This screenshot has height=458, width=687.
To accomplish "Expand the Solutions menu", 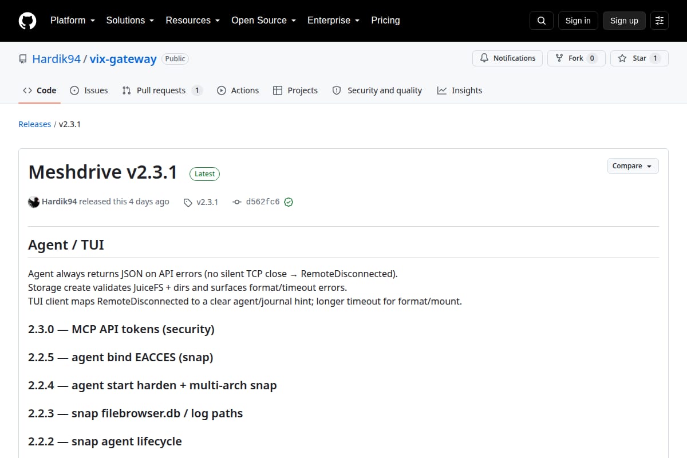I will pyautogui.click(x=130, y=20).
